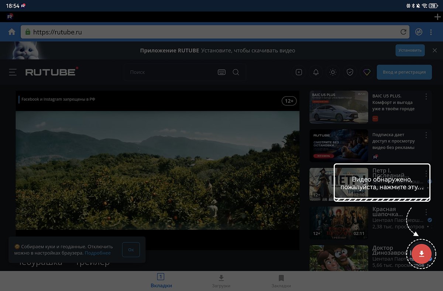Viewport: 443px width, 291px height.
Task: Click the diamond subscription icon
Action: coord(367,72)
